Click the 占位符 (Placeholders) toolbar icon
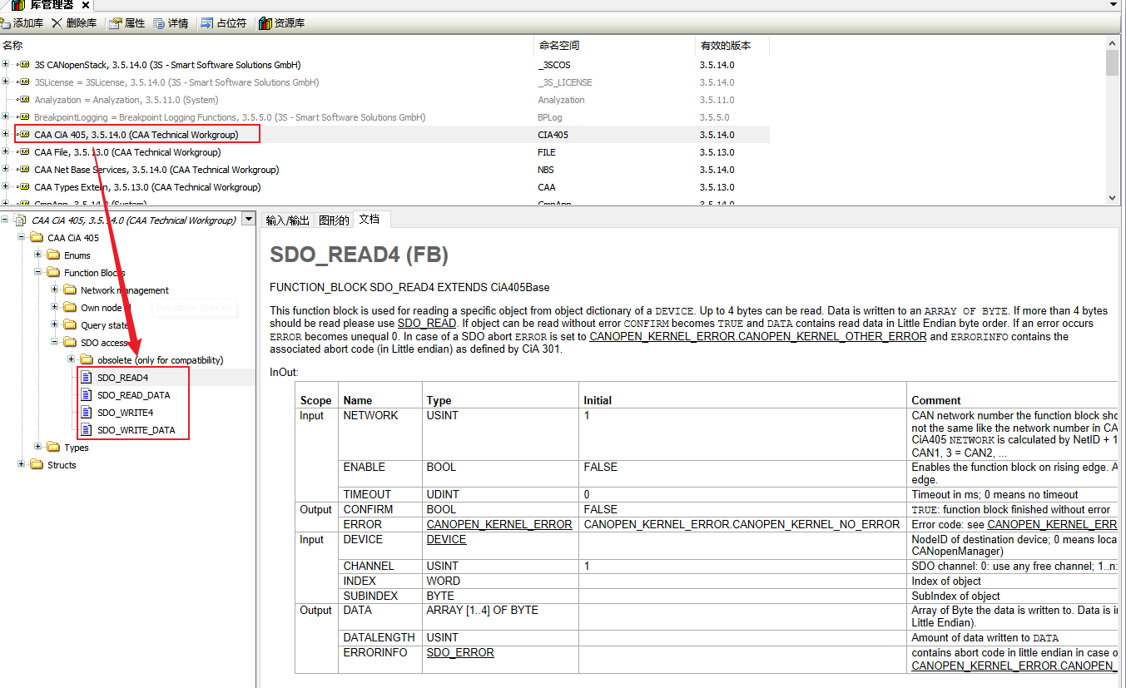Viewport: 1126px width, 688px height. click(207, 23)
